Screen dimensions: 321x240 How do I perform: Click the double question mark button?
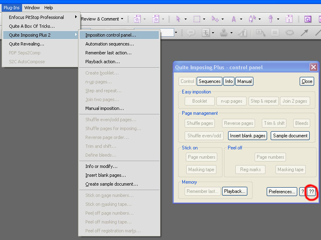[x=311, y=192]
